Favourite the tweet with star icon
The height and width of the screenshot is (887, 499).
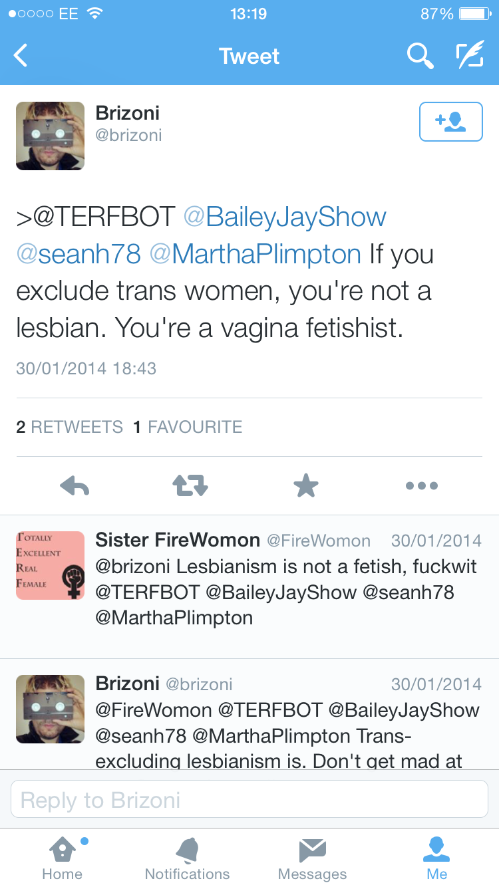(306, 486)
